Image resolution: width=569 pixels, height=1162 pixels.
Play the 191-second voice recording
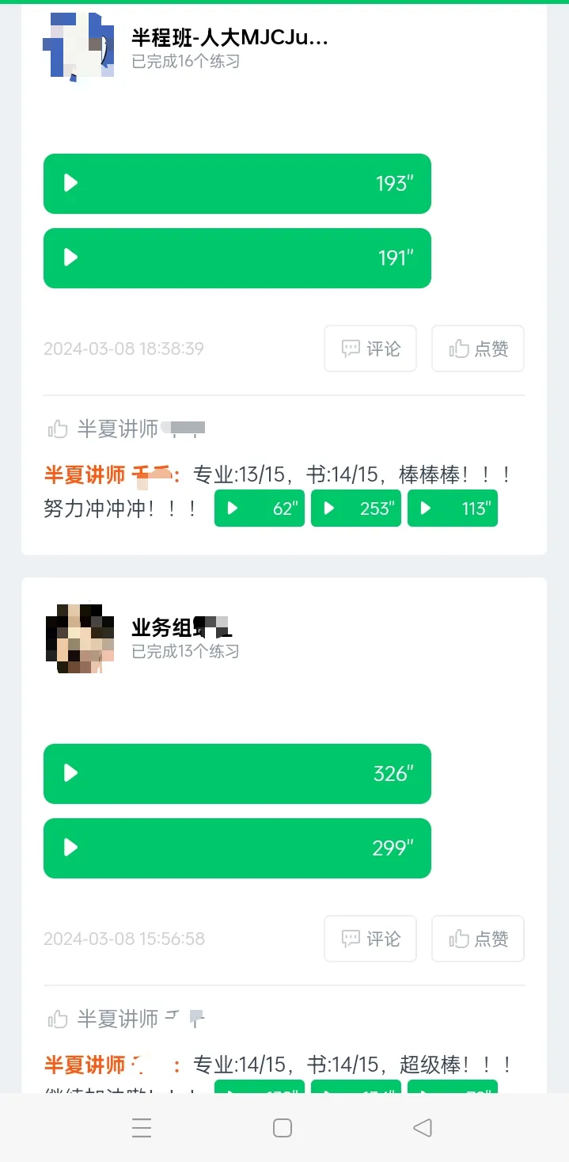[237, 258]
